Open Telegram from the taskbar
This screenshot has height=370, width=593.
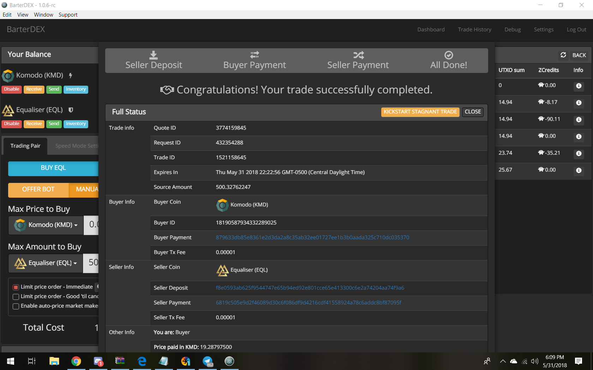pyautogui.click(x=208, y=361)
